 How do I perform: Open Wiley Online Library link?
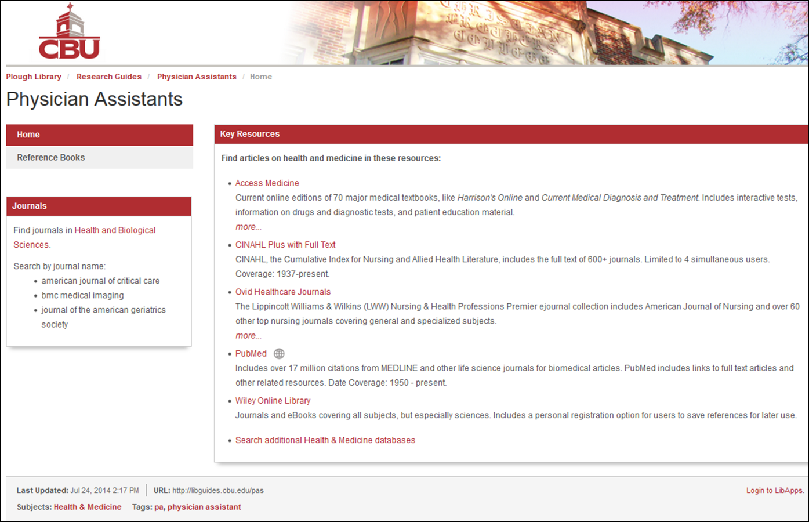click(273, 401)
